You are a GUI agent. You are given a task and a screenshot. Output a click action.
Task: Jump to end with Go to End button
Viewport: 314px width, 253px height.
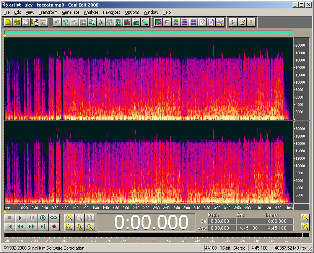(x=43, y=227)
